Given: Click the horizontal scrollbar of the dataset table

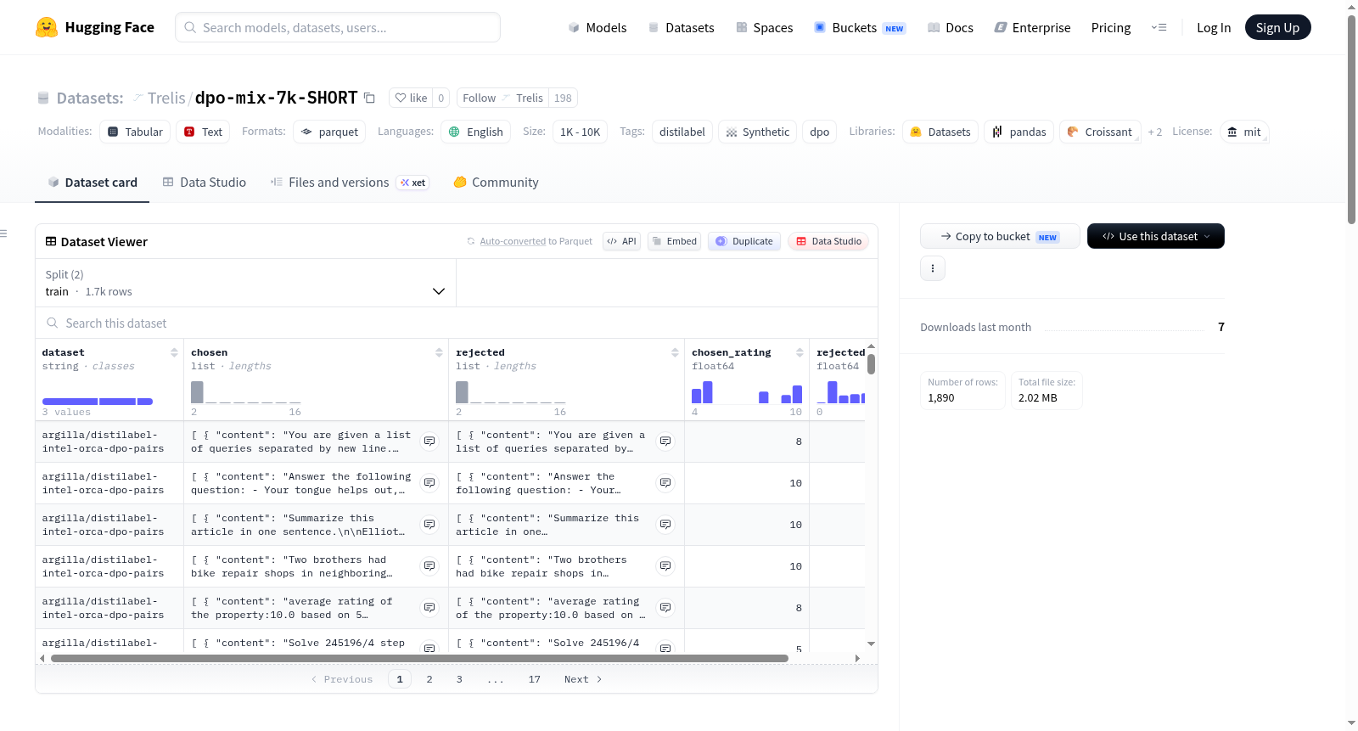Looking at the screenshot, I should pos(419,658).
